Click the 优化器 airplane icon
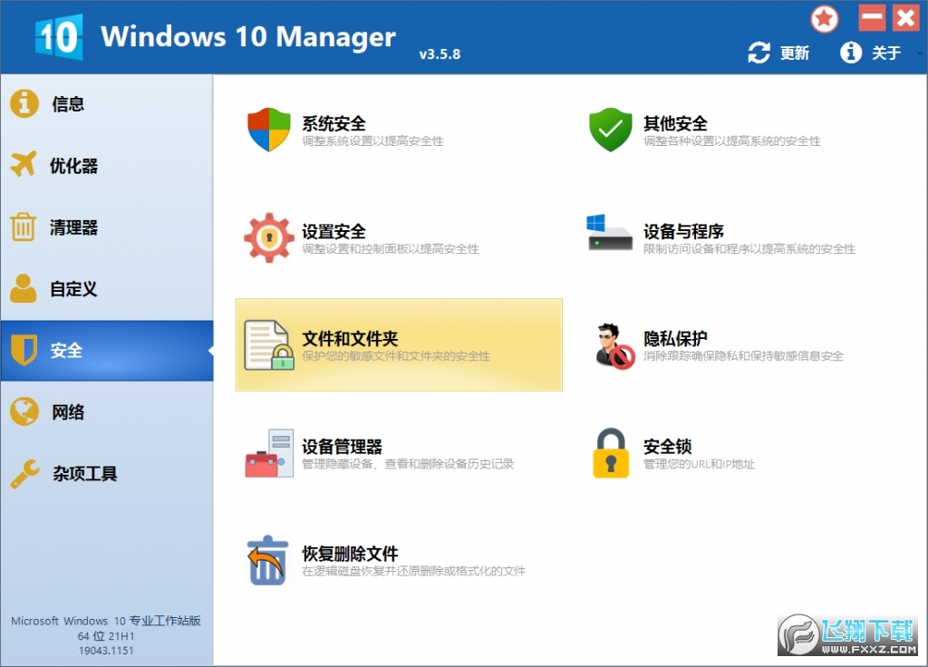Viewport: 928px width, 667px height. [x=24, y=164]
